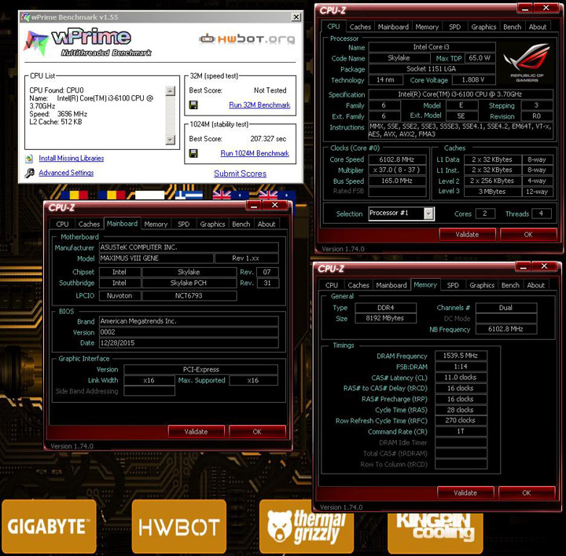Click the Install Missing Libraries icon
The width and height of the screenshot is (566, 556).
click(x=29, y=159)
